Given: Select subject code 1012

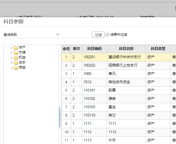Looking at the screenshot, I should 87,82.
